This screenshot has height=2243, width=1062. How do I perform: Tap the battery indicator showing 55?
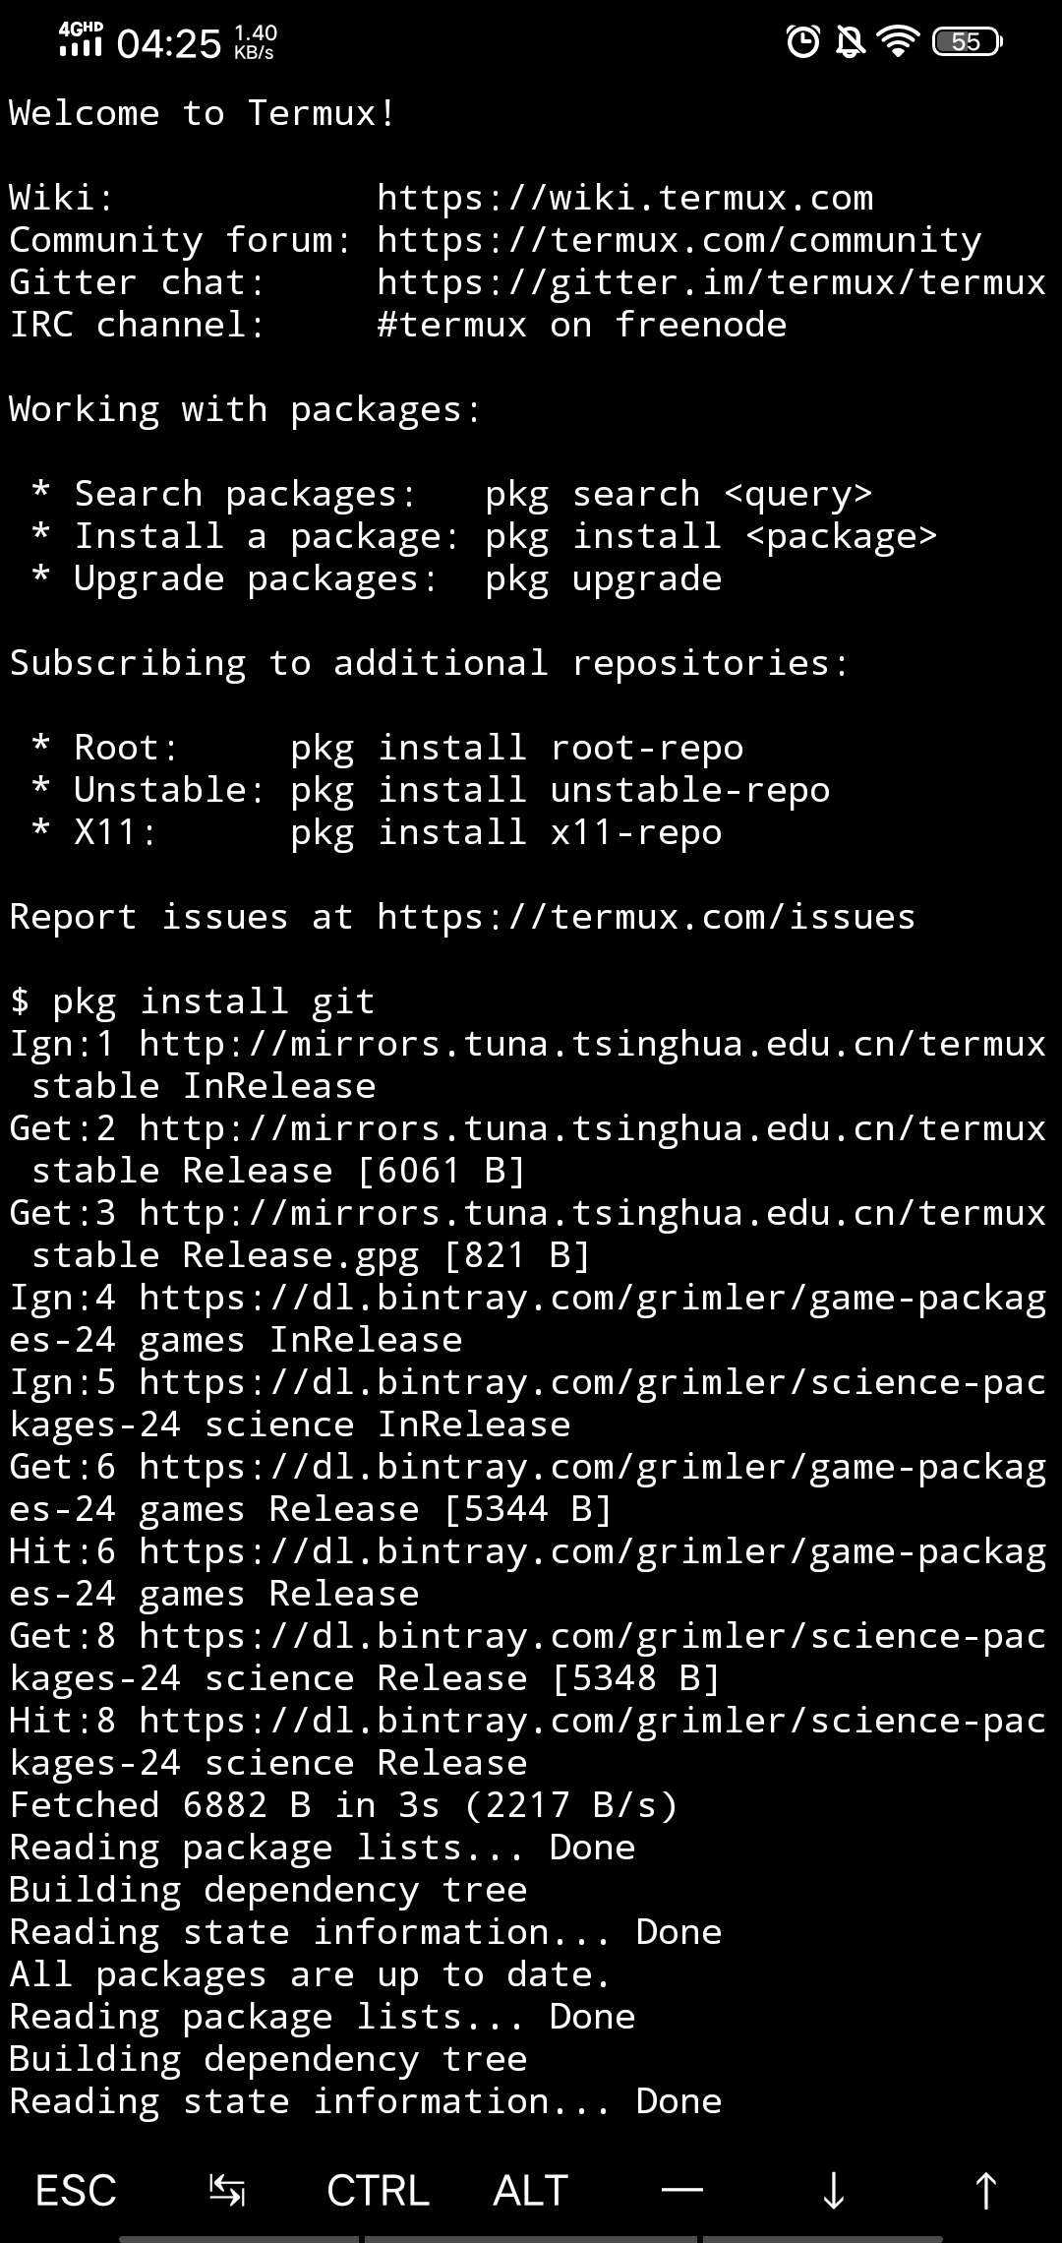click(967, 41)
